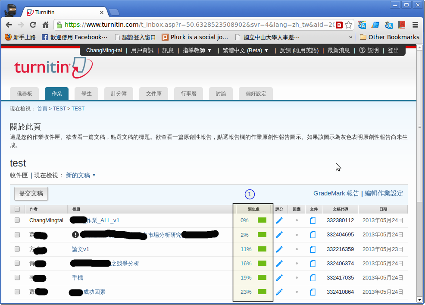Check the box for ChangMingtai's submission

(17, 220)
